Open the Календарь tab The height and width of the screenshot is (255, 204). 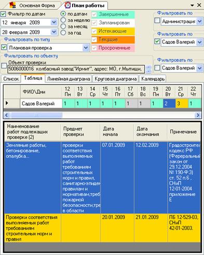pyautogui.click(x=153, y=79)
